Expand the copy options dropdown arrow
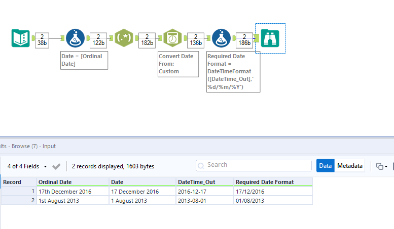This screenshot has width=394, height=229. (386, 166)
